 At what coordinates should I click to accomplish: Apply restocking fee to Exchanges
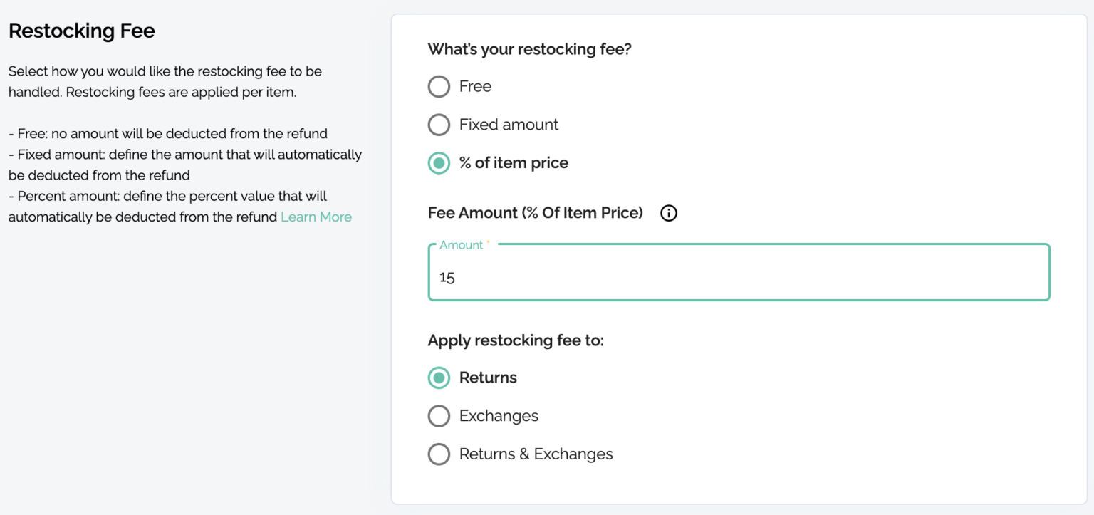(439, 416)
